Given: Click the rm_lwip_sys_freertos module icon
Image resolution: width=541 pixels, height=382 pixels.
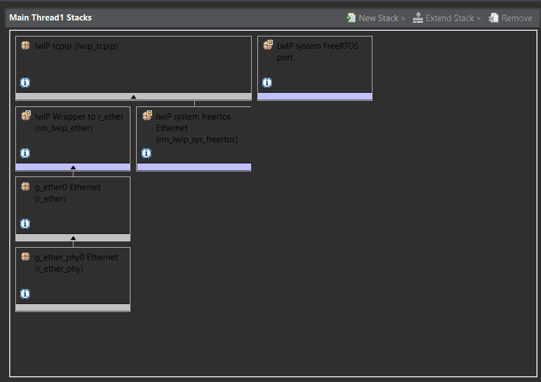Looking at the screenshot, I should point(147,115).
